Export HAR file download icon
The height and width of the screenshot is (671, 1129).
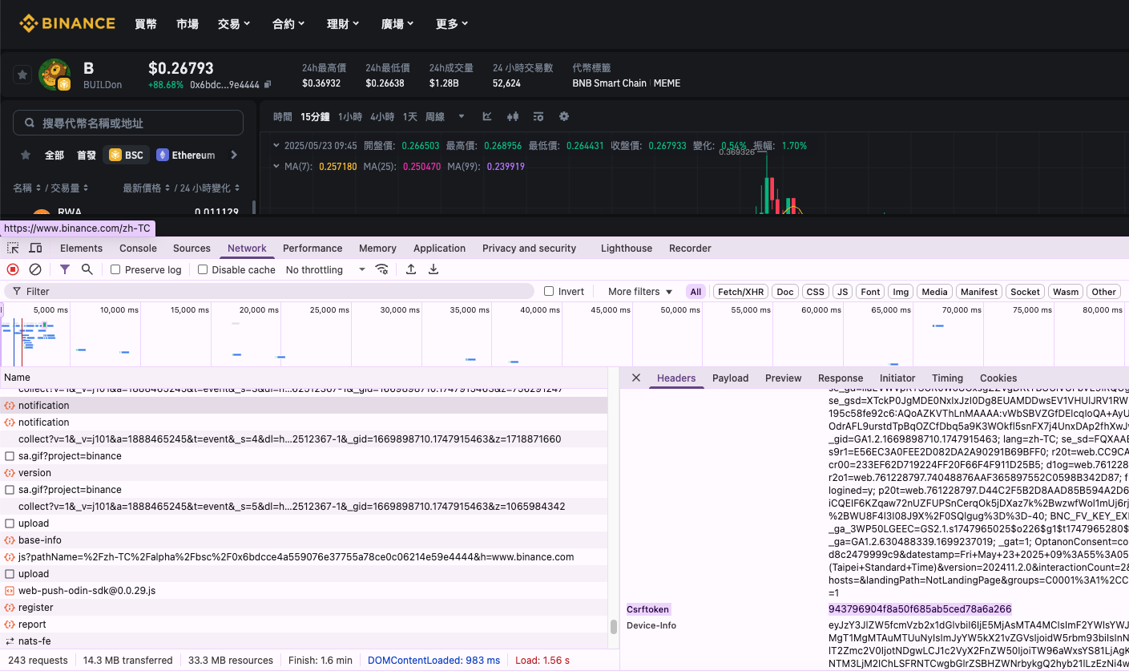pos(433,269)
